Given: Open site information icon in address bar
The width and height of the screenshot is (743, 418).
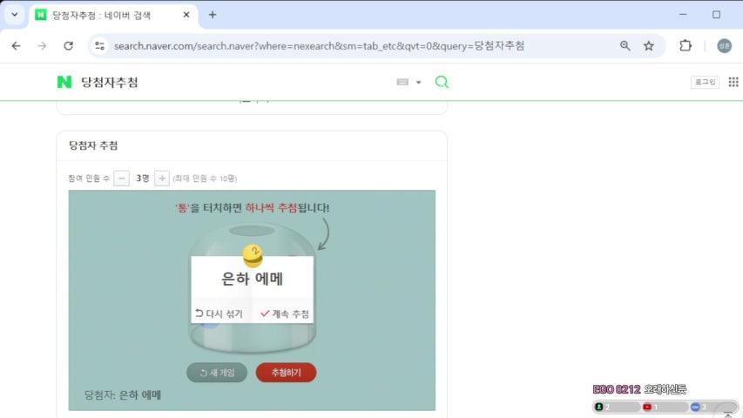Looking at the screenshot, I should [x=99, y=46].
